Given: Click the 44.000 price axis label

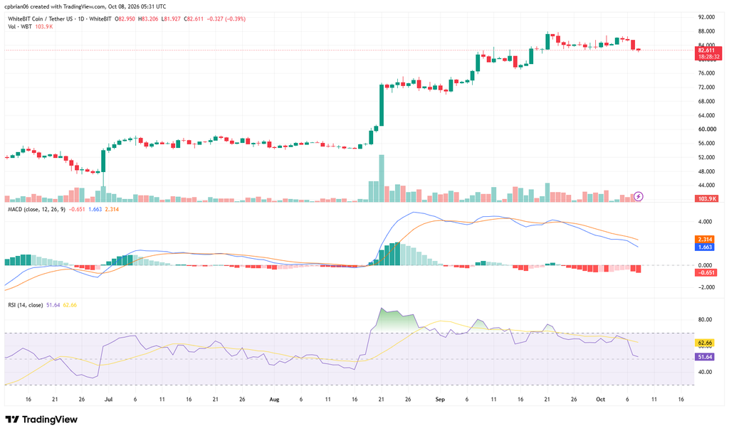Looking at the screenshot, I should coord(706,185).
